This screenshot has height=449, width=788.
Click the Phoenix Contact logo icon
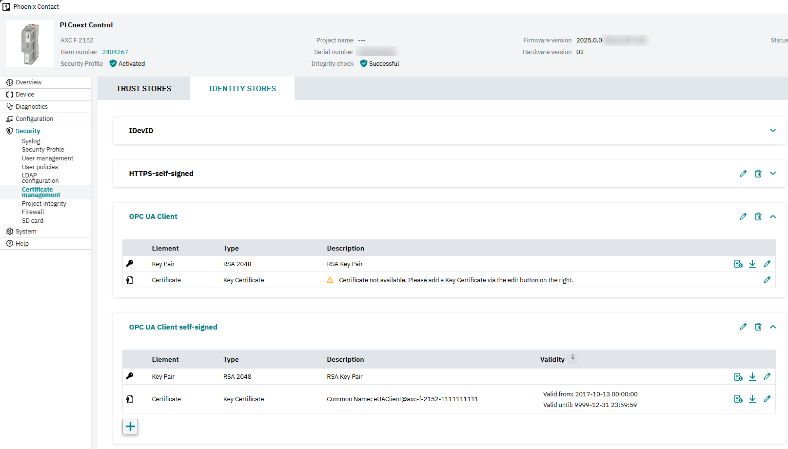point(6,7)
